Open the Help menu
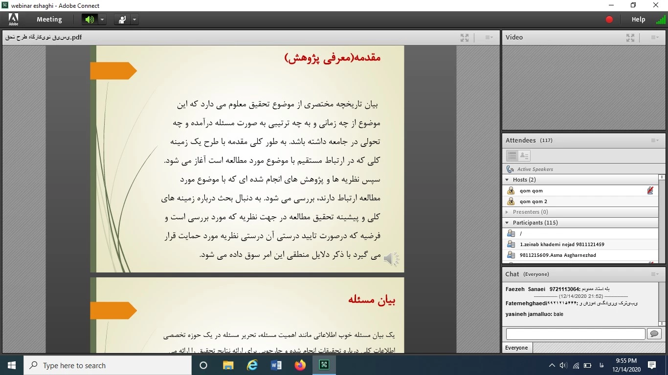 point(638,20)
